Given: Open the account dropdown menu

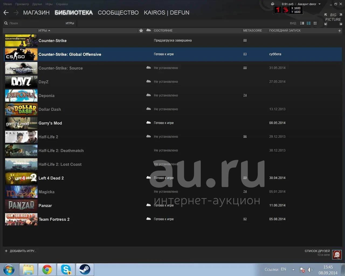Looking at the screenshot, I should (309, 4).
